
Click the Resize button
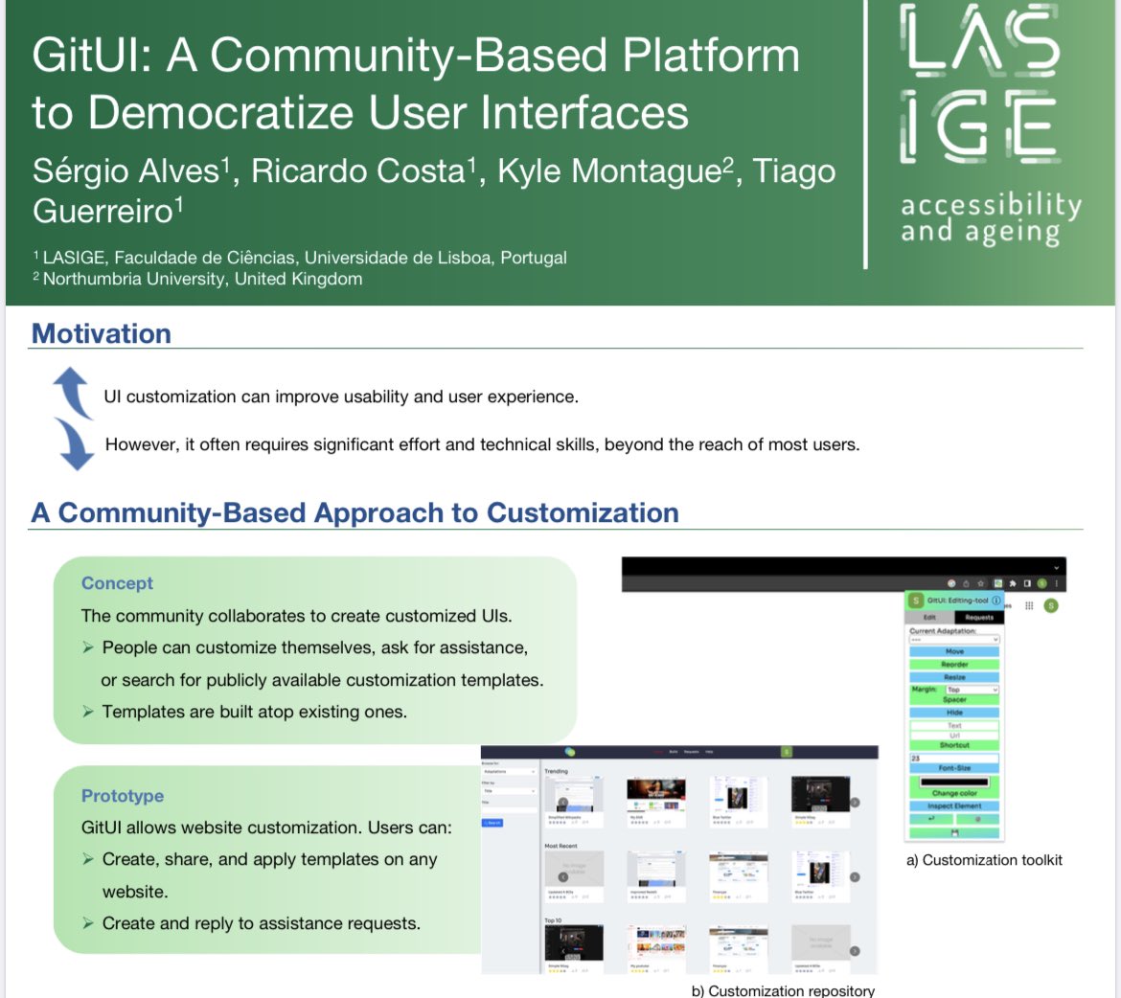(x=954, y=677)
